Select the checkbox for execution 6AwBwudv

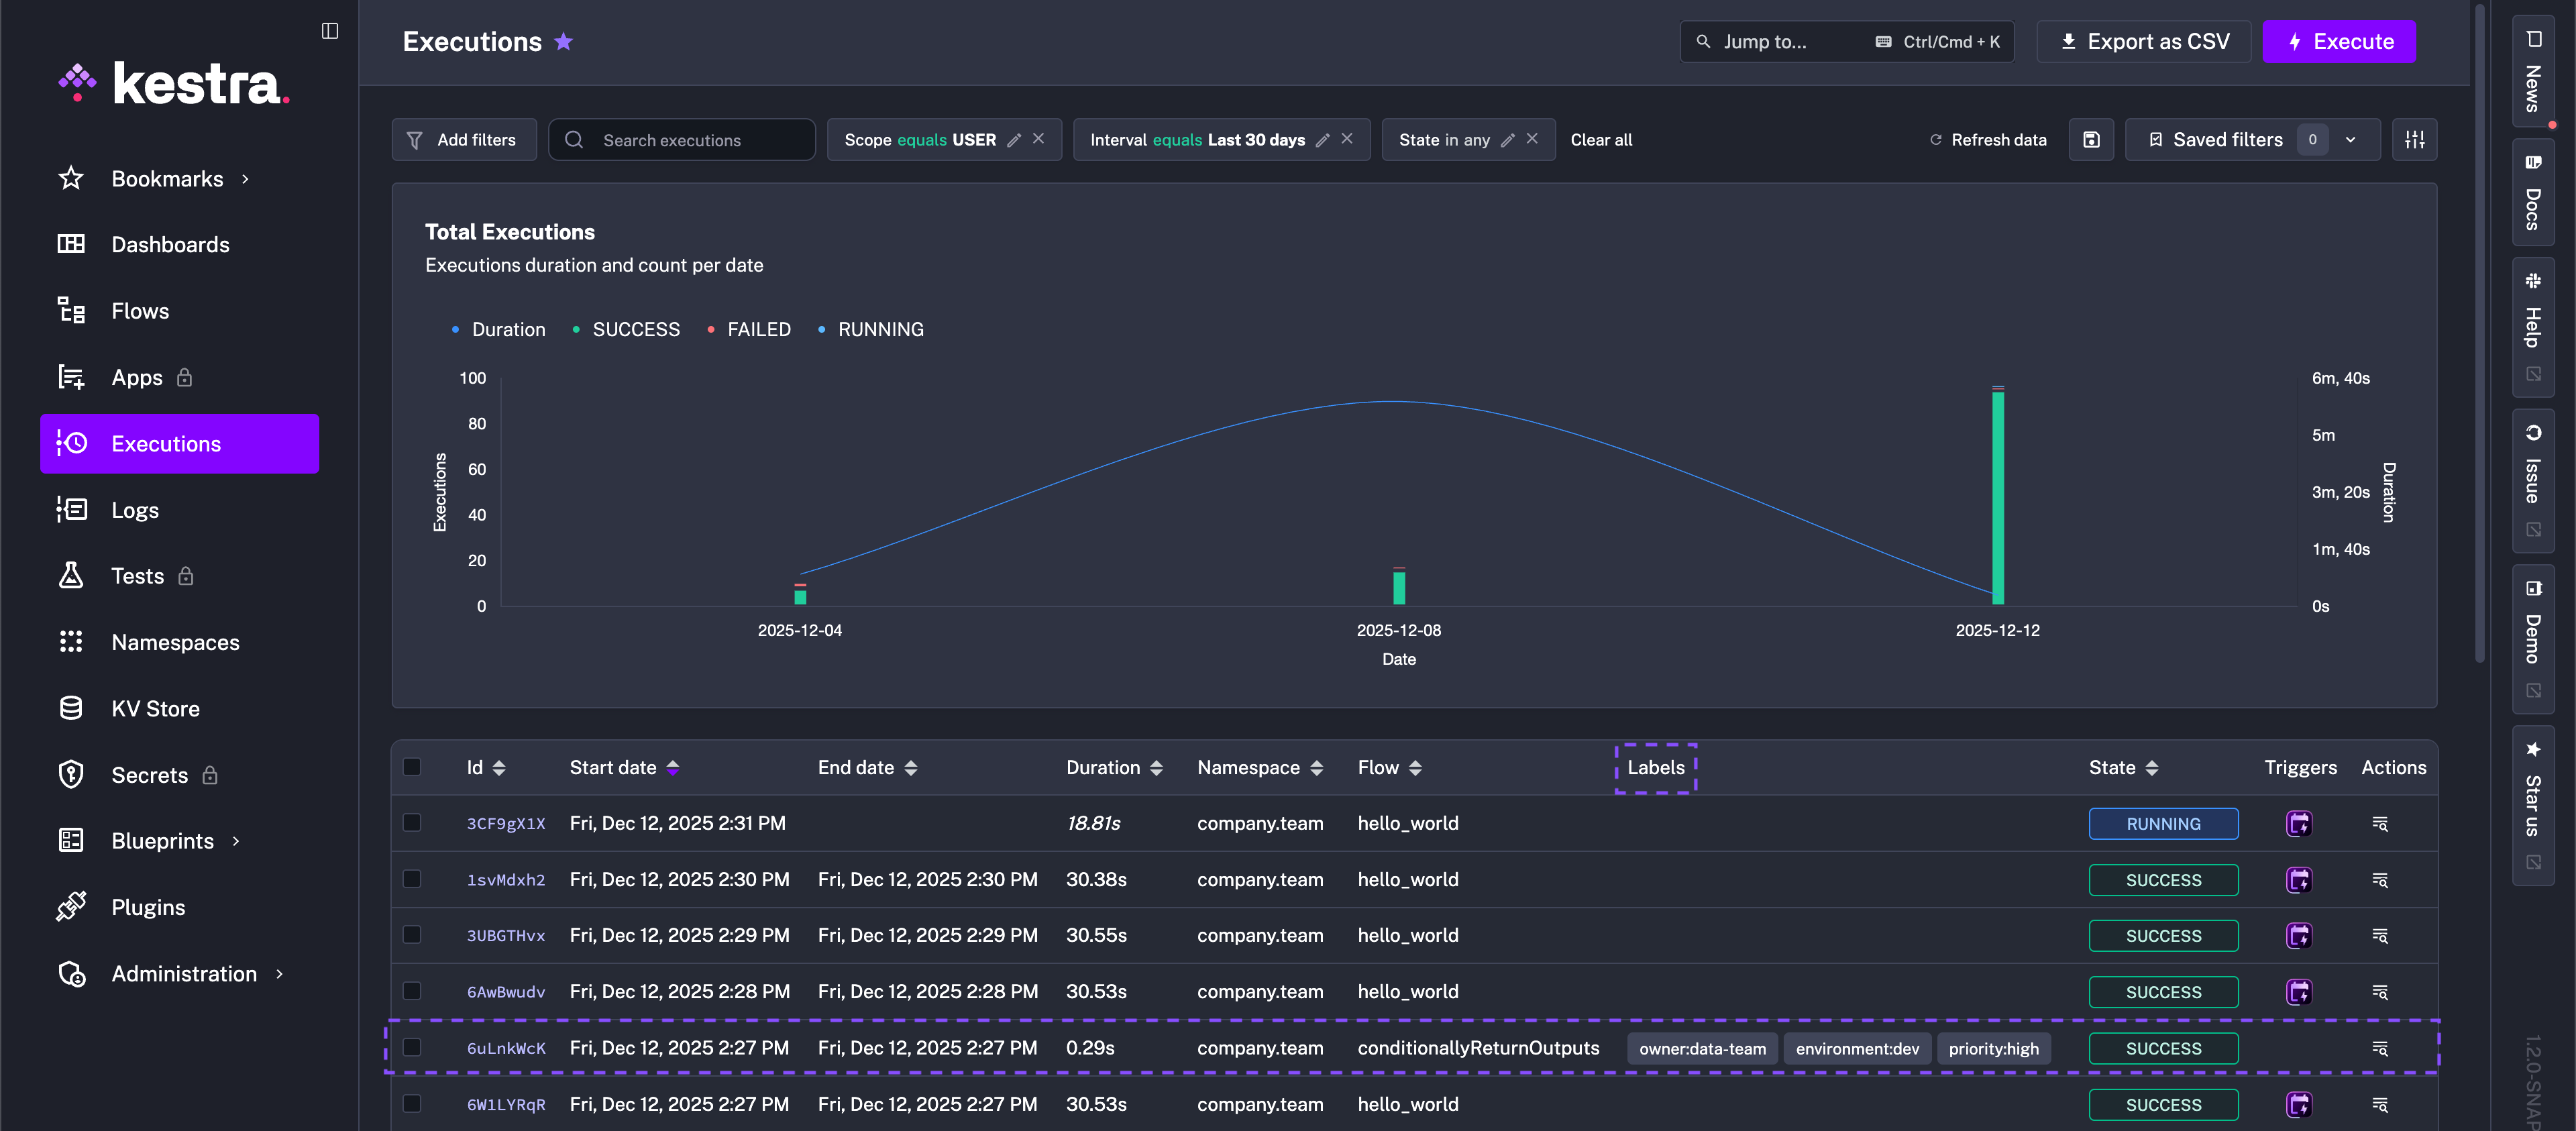click(412, 991)
